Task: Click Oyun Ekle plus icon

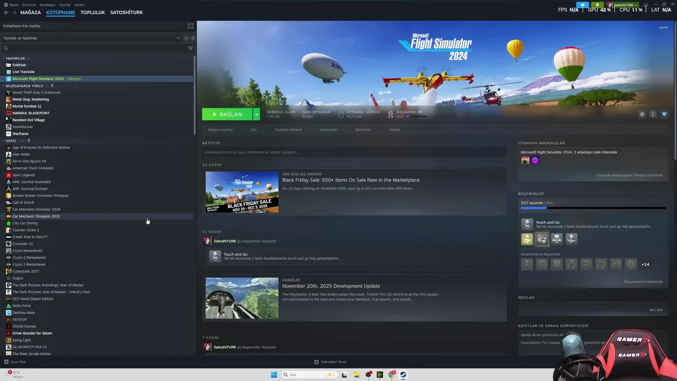Action: click(x=6, y=362)
